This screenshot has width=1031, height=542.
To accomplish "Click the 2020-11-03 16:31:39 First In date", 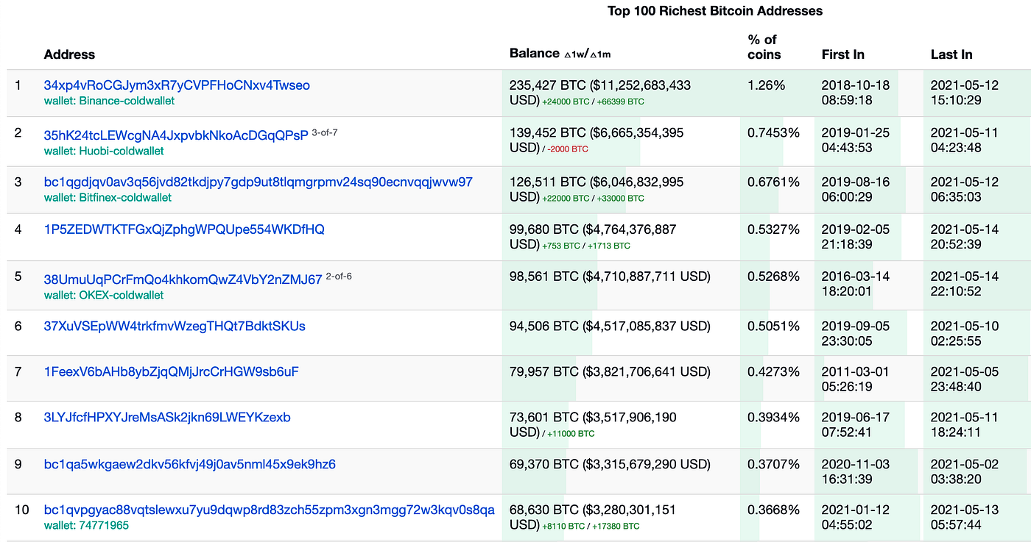I will click(856, 471).
